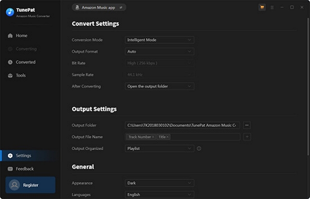Image resolution: width=310 pixels, height=199 pixels.
Task: Click the Amazon logo in source selector
Action: click(77, 8)
